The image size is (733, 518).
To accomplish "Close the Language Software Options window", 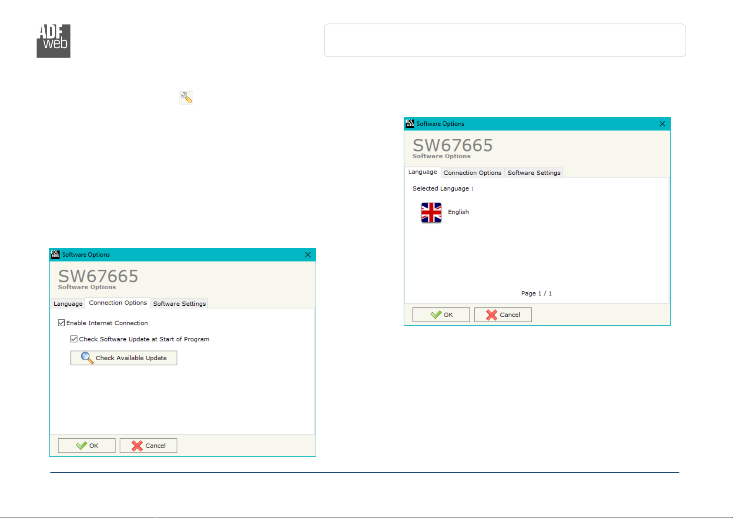I will tap(662, 124).
